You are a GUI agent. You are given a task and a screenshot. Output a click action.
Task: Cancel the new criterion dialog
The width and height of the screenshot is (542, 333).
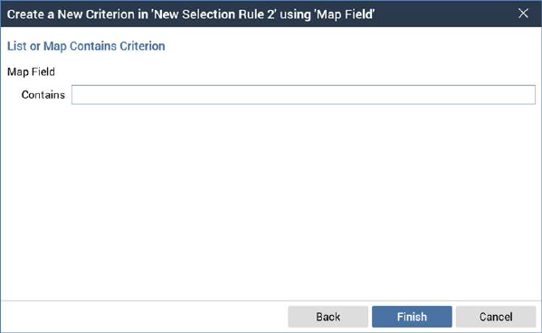pos(496,317)
